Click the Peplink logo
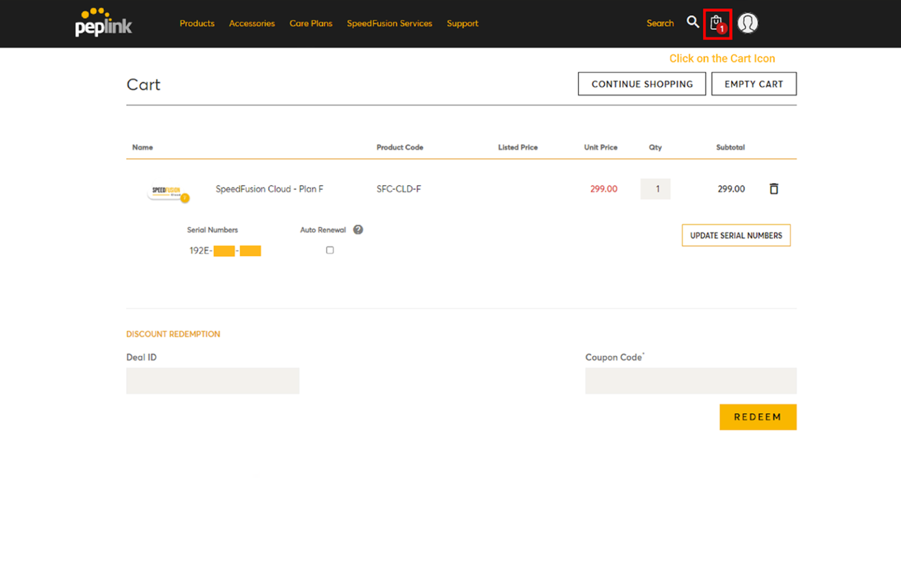901x584 pixels. [x=103, y=22]
